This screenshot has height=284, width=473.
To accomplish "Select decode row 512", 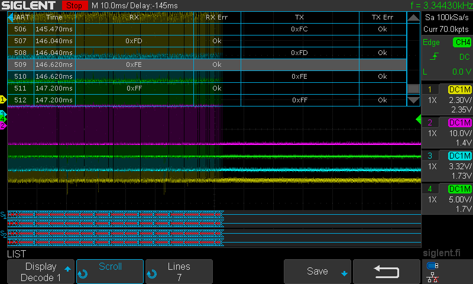I will pyautogui.click(x=207, y=100).
